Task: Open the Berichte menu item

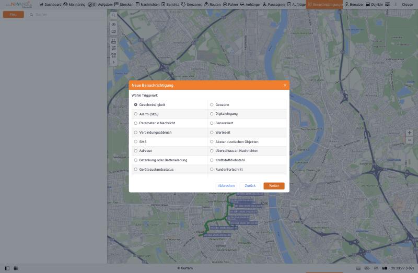Action: pos(170,5)
